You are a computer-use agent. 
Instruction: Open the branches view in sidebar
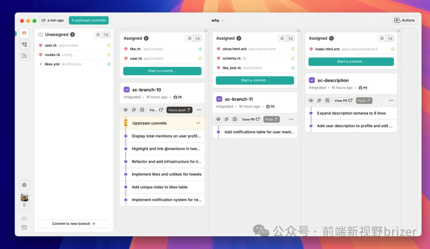tap(24, 44)
